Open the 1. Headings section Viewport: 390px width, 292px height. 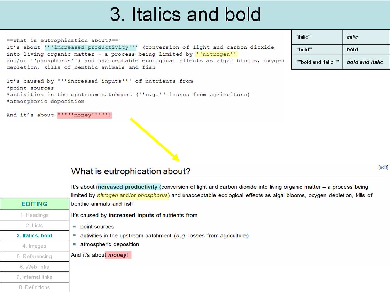34,215
